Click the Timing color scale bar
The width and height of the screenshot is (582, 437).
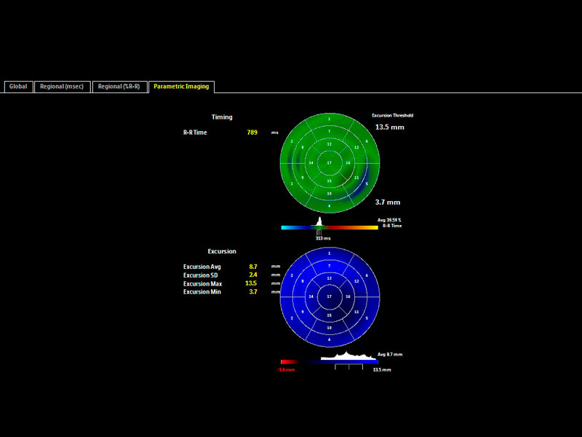pos(330,227)
